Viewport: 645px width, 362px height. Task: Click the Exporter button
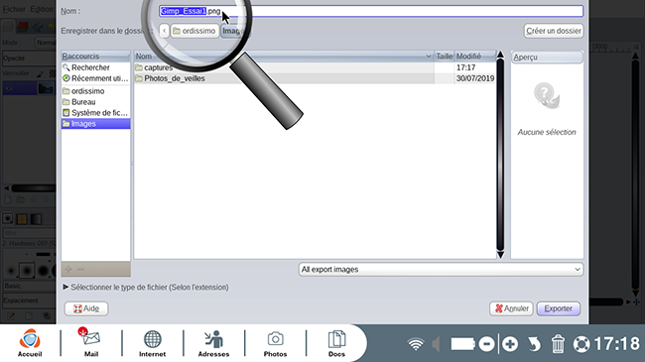[x=559, y=308]
